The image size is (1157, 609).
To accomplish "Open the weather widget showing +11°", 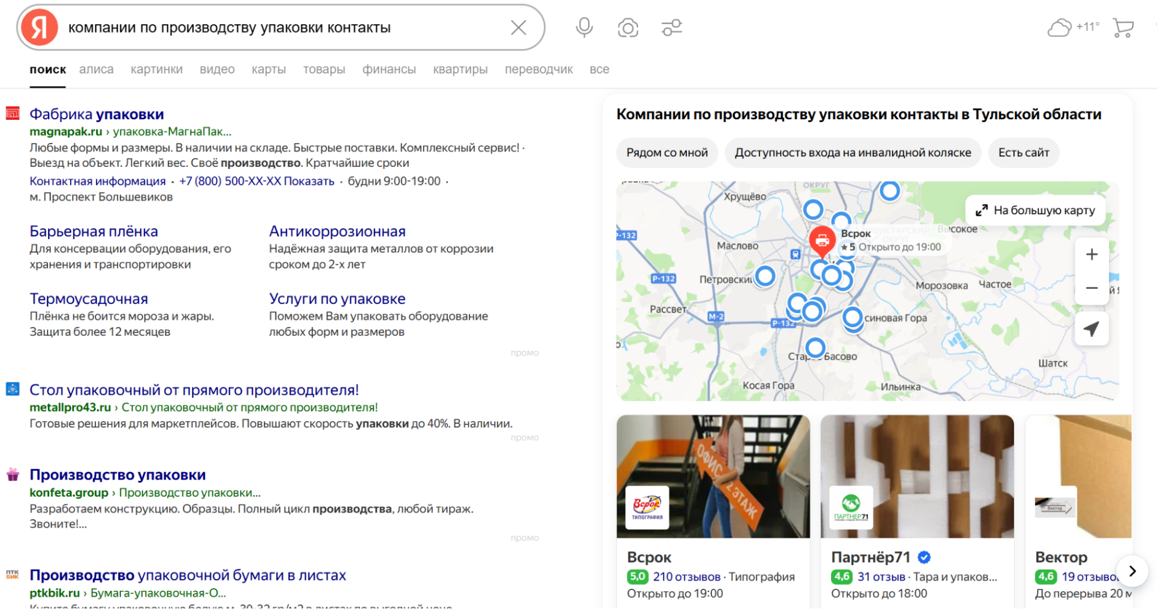I will point(1074,27).
